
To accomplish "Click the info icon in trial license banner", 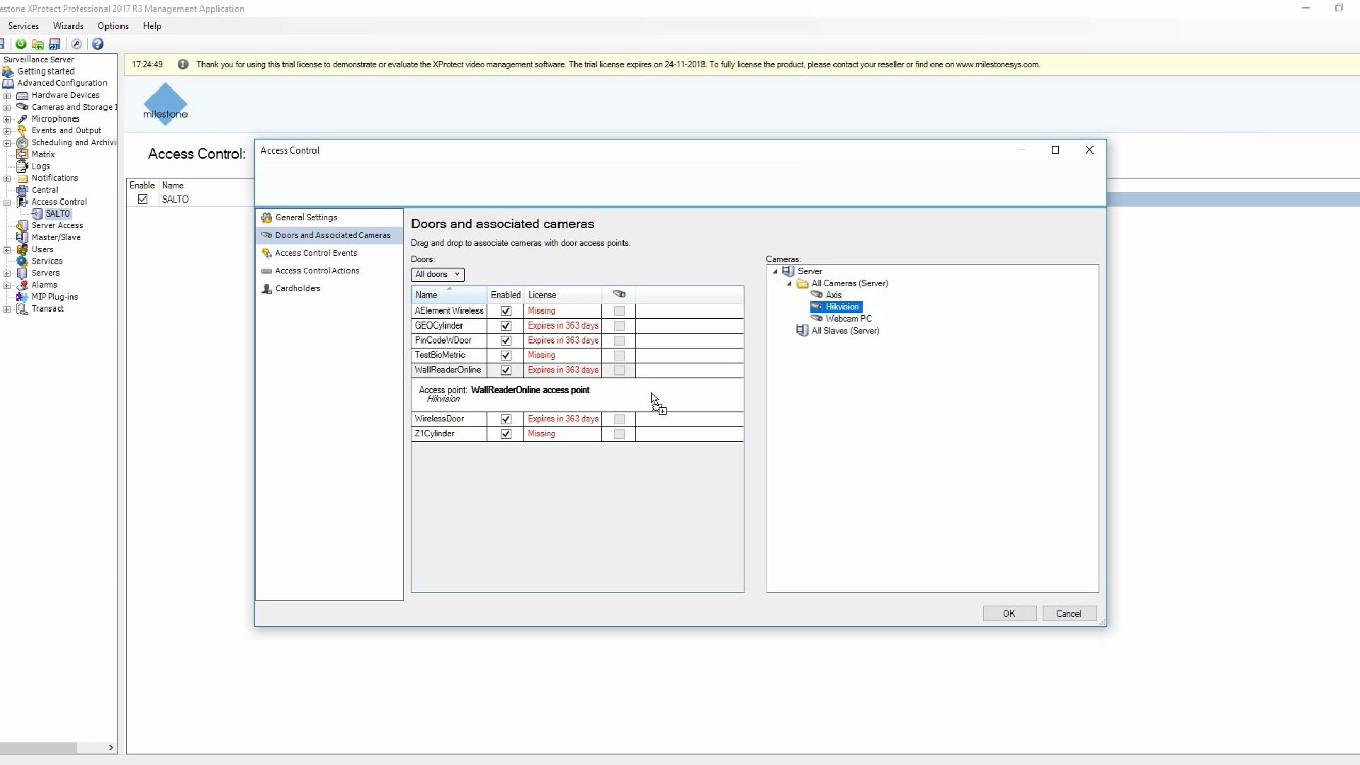I will coord(183,64).
